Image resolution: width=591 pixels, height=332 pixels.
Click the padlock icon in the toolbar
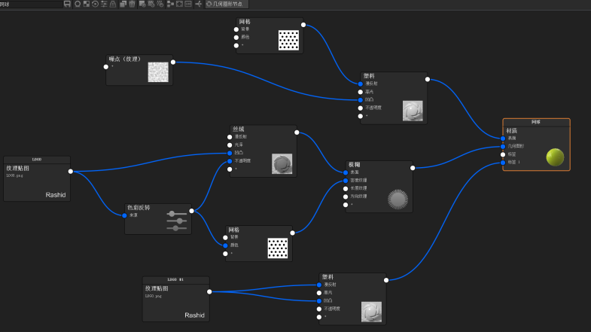pyautogui.click(x=114, y=4)
